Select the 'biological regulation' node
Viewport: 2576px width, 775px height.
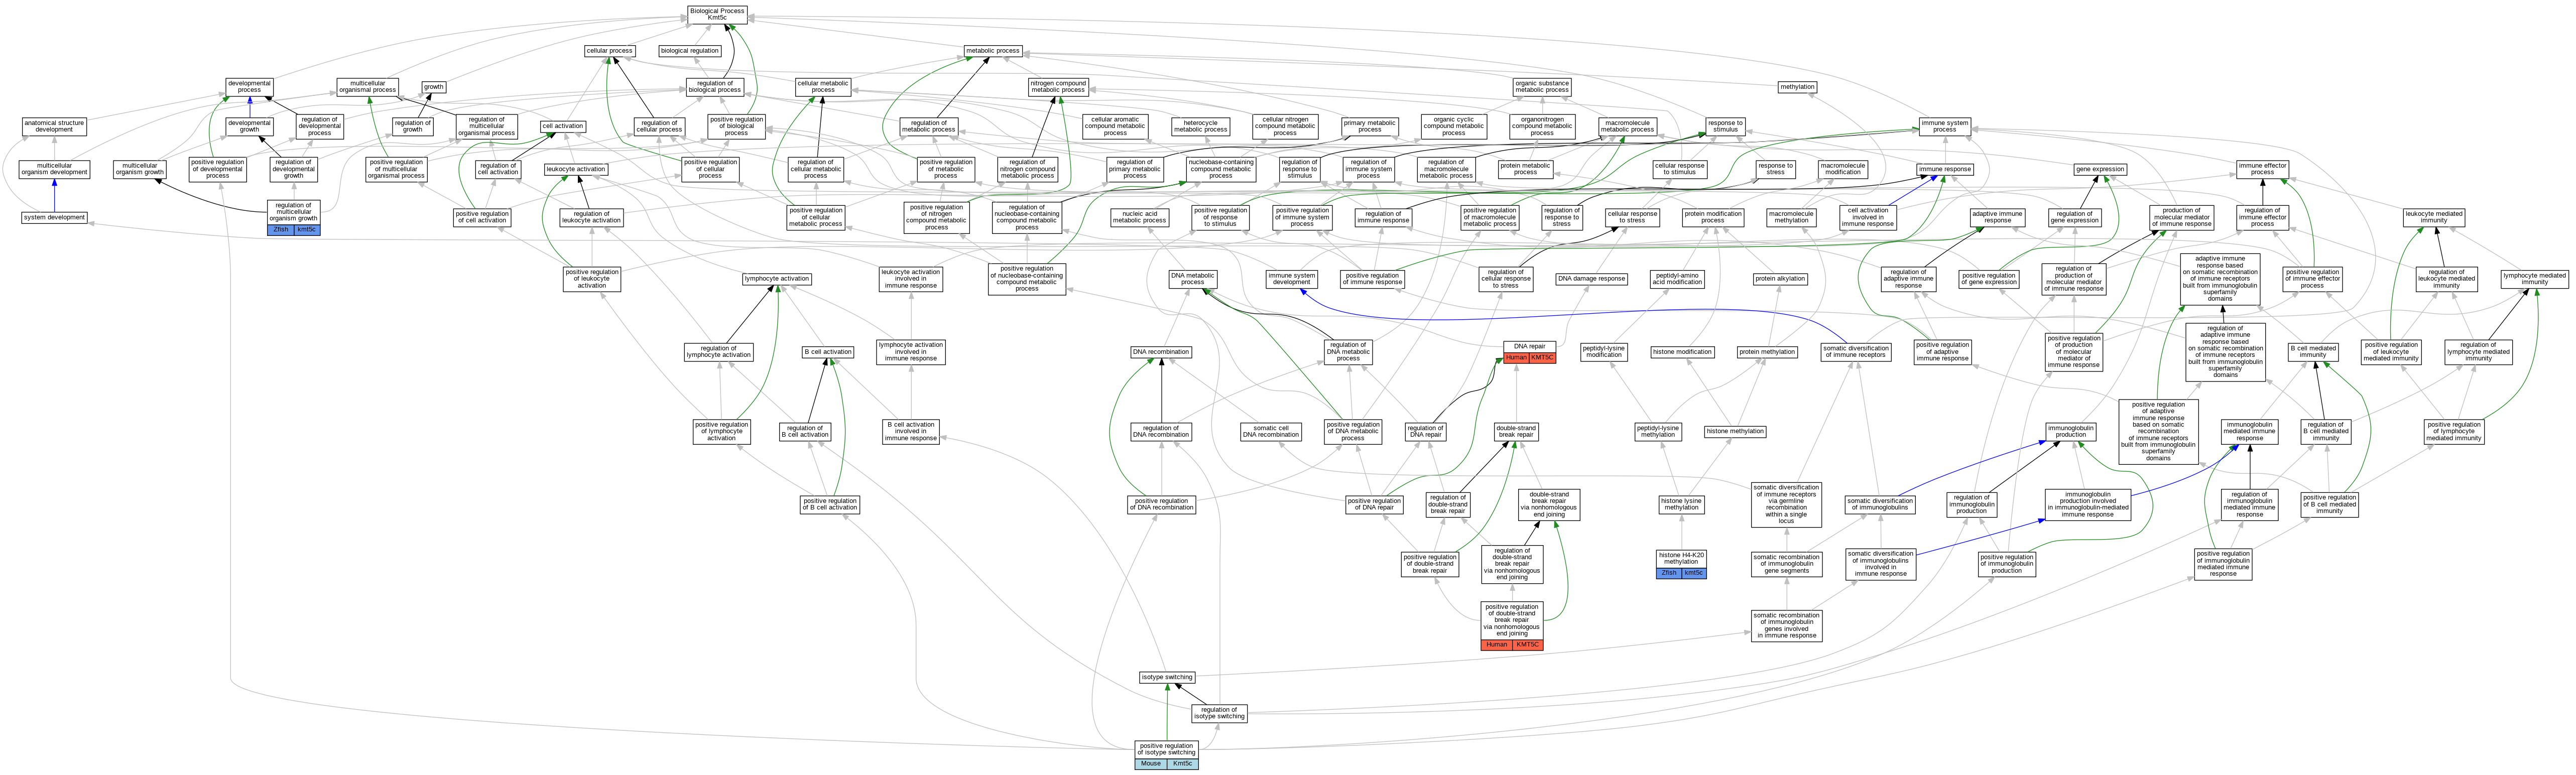689,51
